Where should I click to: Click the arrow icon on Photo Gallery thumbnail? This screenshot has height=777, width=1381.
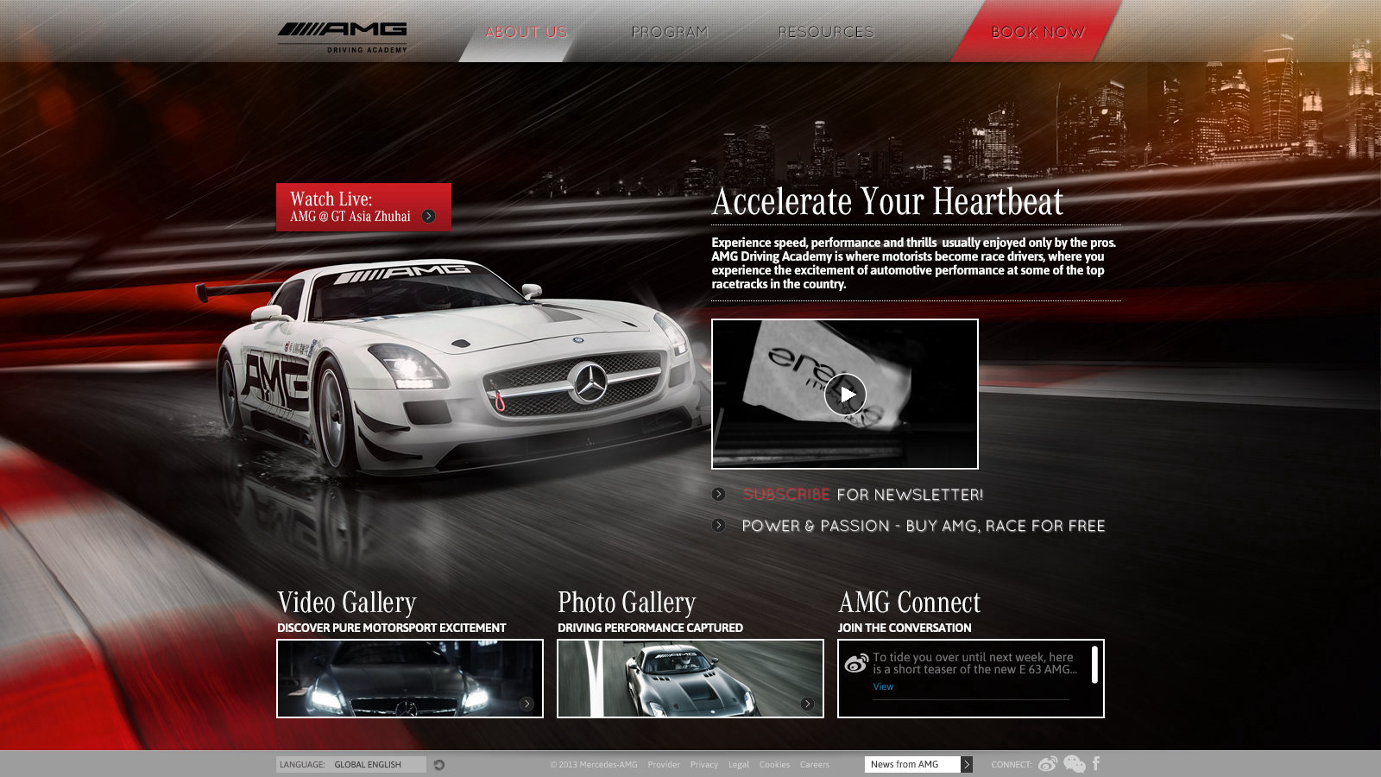click(807, 704)
